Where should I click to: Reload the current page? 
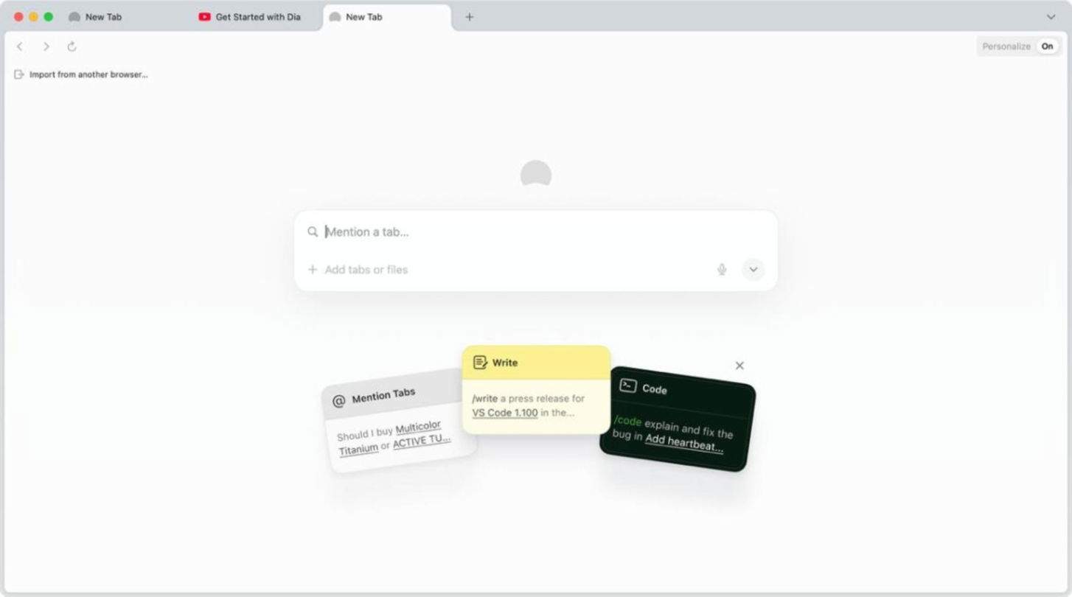(71, 46)
